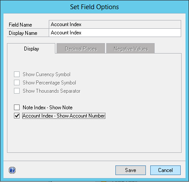Tick the Show Currency Symbol checkbox
189x182 pixels.
[x=17, y=74]
